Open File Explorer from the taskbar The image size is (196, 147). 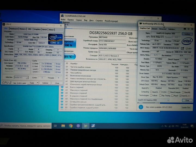63,126
